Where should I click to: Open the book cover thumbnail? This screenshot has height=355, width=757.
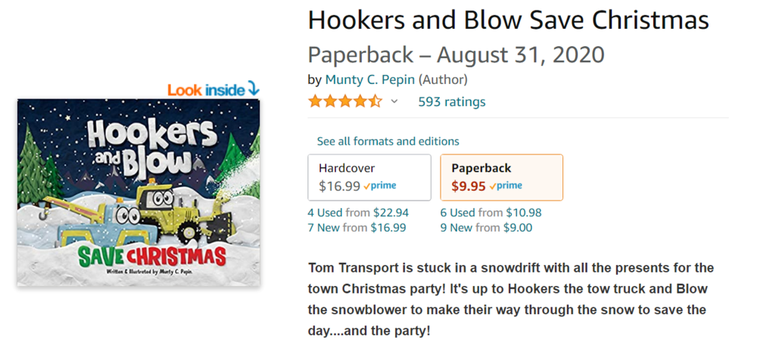138,192
